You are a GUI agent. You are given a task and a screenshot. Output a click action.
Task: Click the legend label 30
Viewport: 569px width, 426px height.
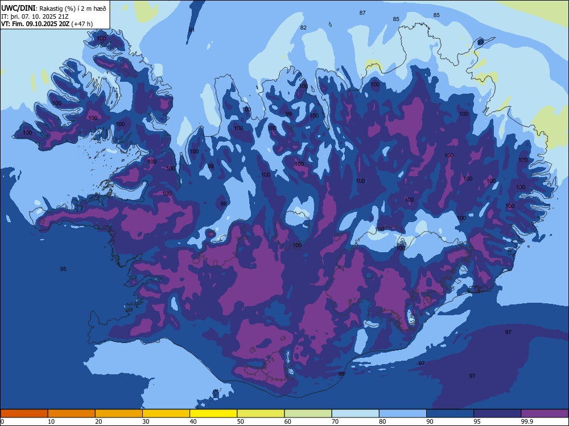(x=146, y=421)
